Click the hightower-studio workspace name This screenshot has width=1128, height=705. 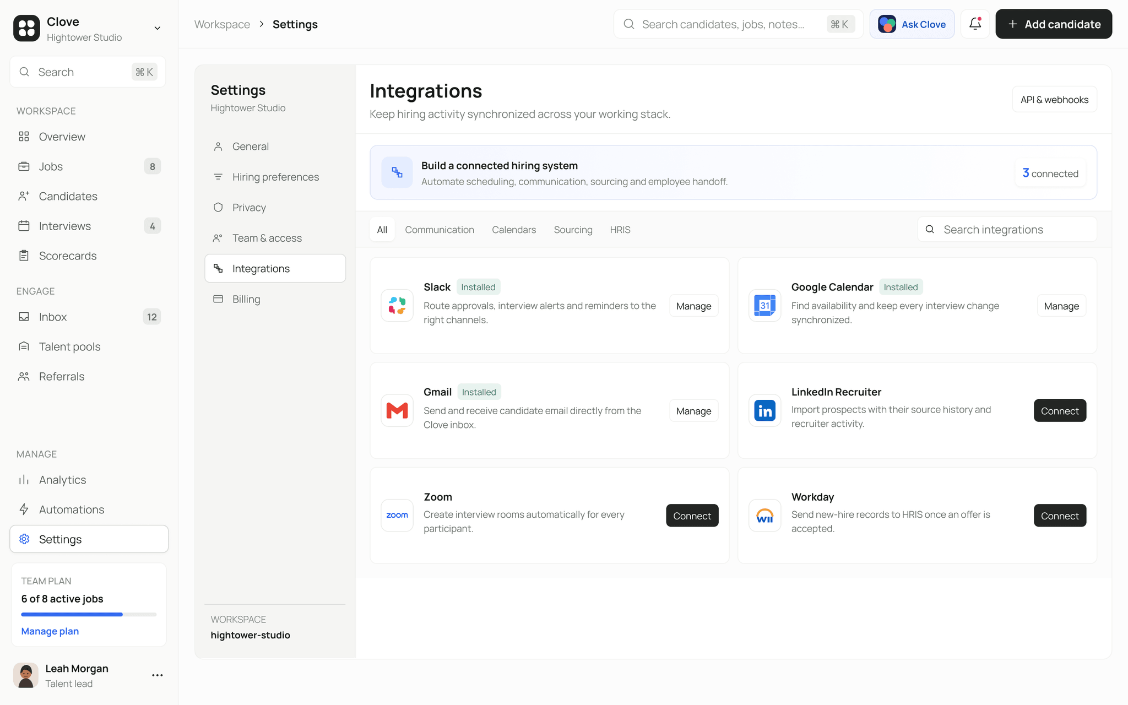[250, 635]
